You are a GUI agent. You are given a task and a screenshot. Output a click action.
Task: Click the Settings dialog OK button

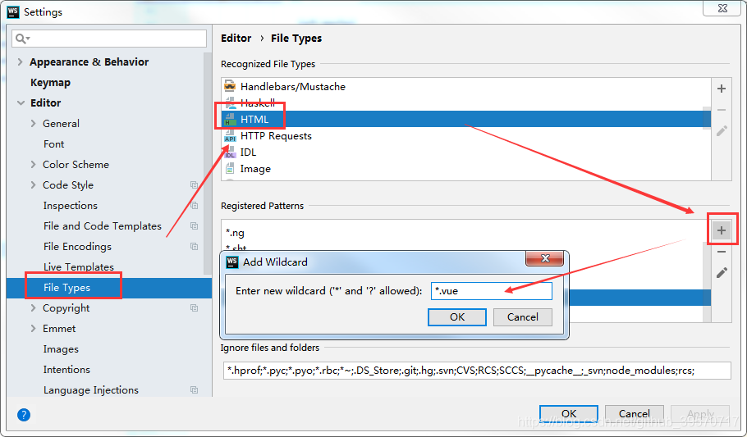[568, 414]
